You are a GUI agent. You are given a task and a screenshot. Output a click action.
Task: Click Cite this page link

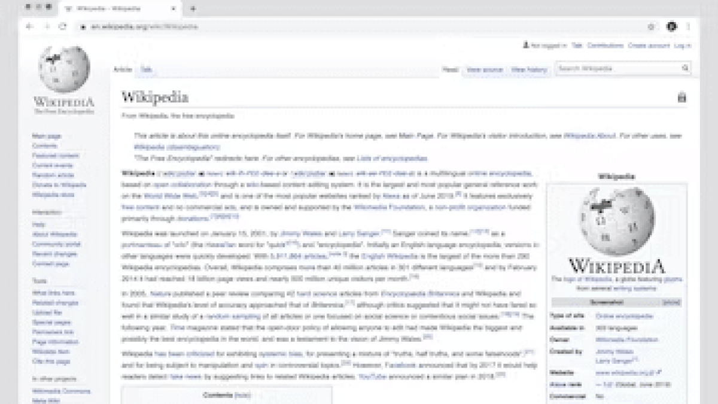click(51, 361)
